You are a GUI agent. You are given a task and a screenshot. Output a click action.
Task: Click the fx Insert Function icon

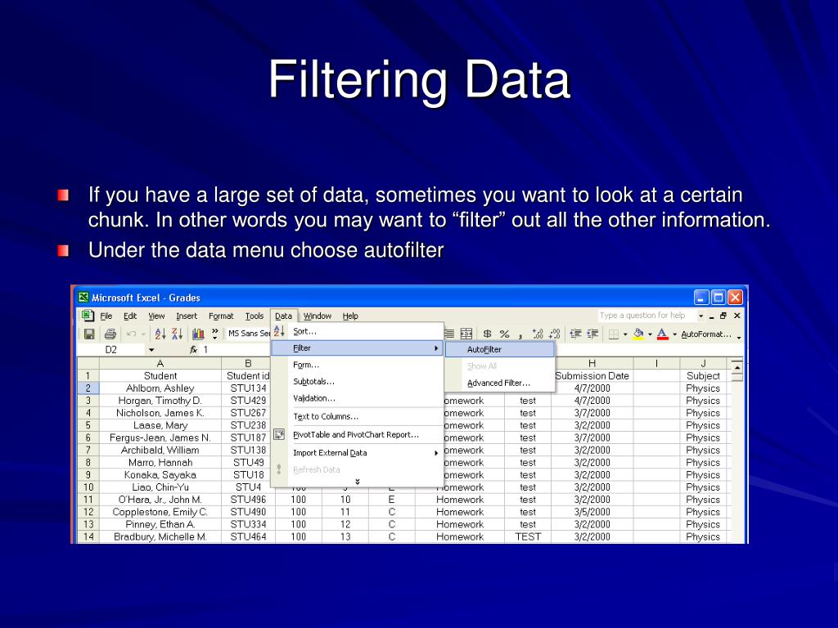pyautogui.click(x=193, y=350)
